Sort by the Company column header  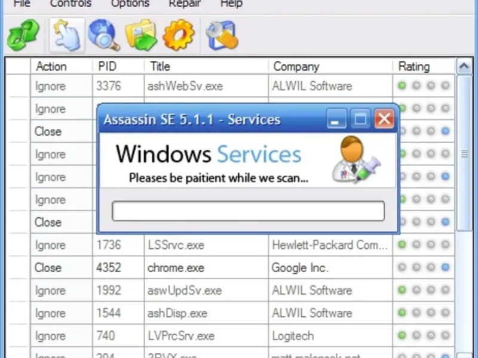coord(330,66)
